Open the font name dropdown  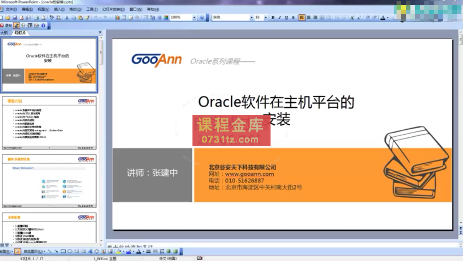pos(251,18)
